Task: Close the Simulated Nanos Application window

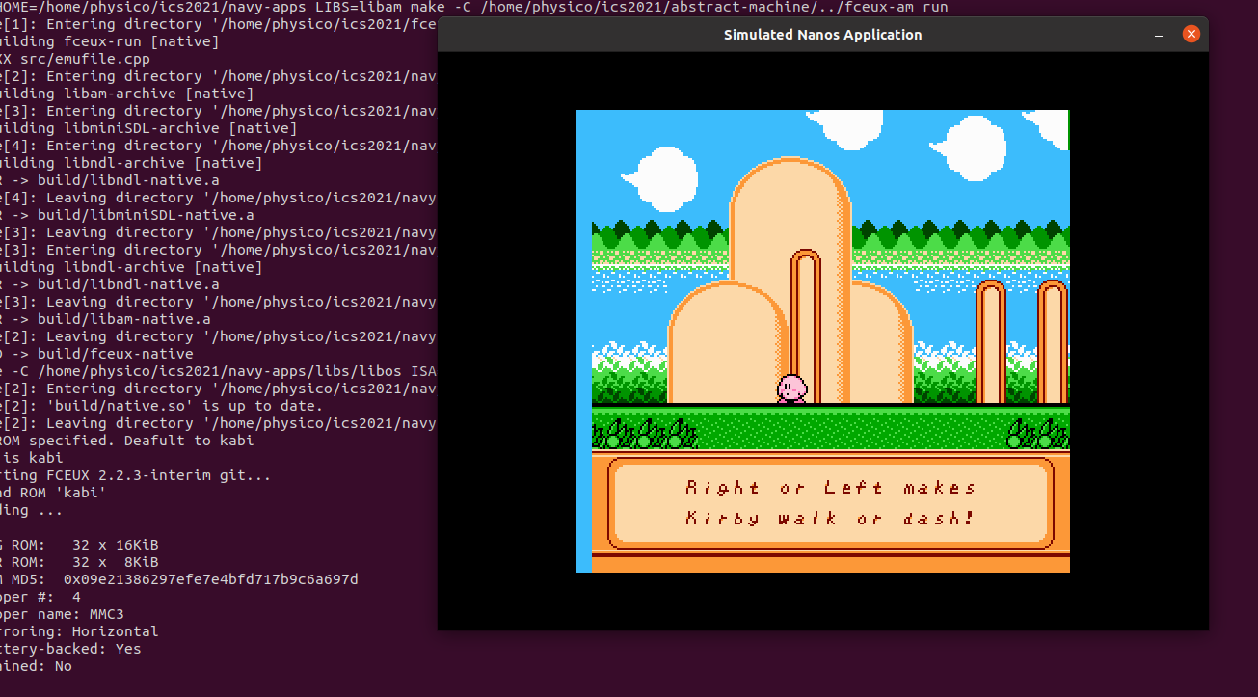Action: tap(1191, 34)
